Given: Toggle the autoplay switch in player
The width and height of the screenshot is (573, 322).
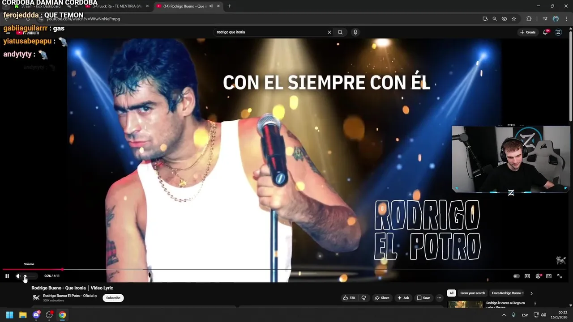Looking at the screenshot, I should point(517,276).
